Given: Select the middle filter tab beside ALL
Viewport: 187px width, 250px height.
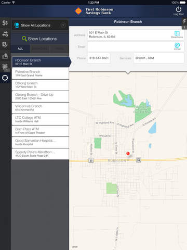Looking at the screenshot, I should (x=39, y=48).
